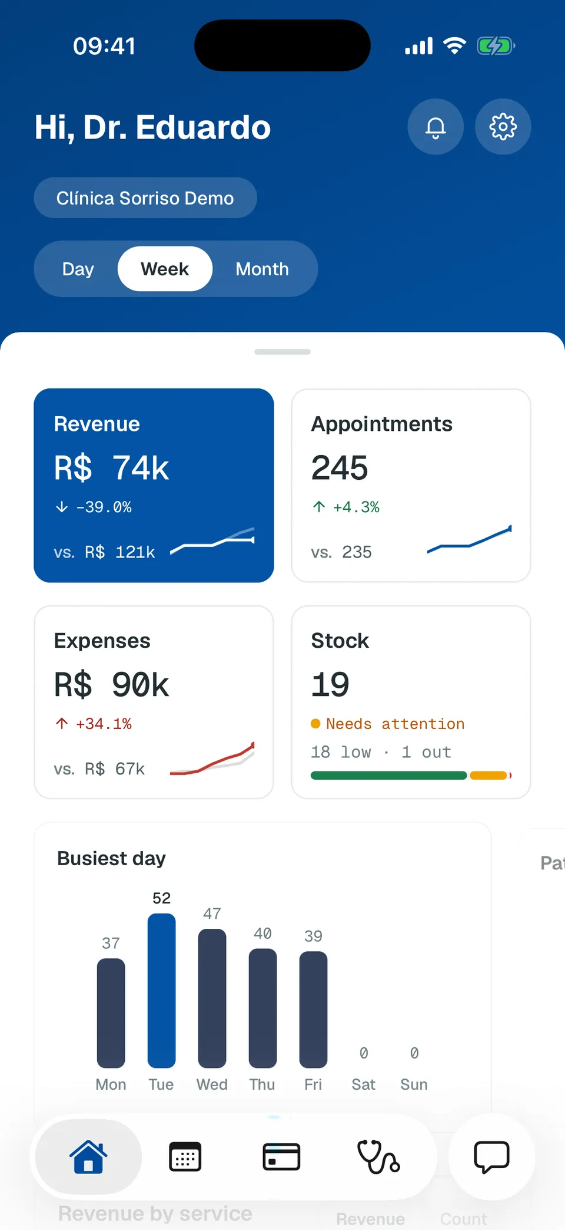This screenshot has width=565, height=1230.
Task: Tap the Home icon in bottom bar
Action: [88, 1156]
